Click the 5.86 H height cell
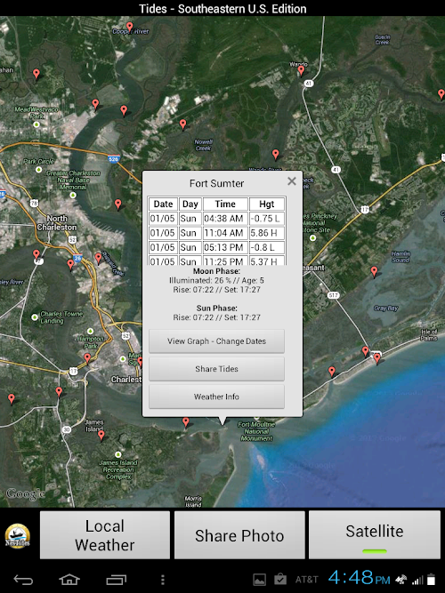 click(267, 233)
